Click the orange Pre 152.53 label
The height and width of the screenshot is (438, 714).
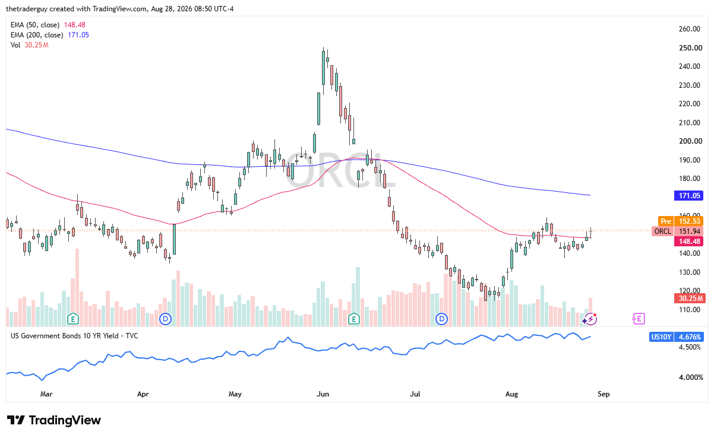pos(681,221)
